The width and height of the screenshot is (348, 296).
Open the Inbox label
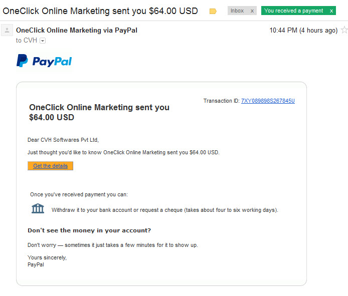click(237, 11)
